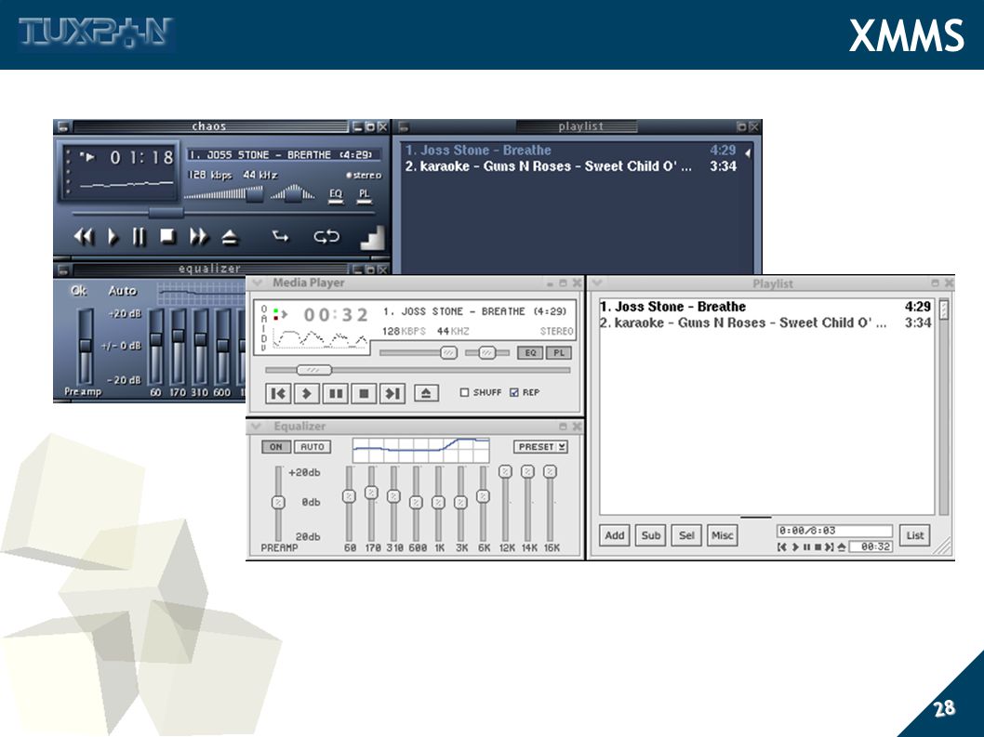This screenshot has width=984, height=737.
Task: Click seek bar handle in dark chaos player
Action: [166, 213]
